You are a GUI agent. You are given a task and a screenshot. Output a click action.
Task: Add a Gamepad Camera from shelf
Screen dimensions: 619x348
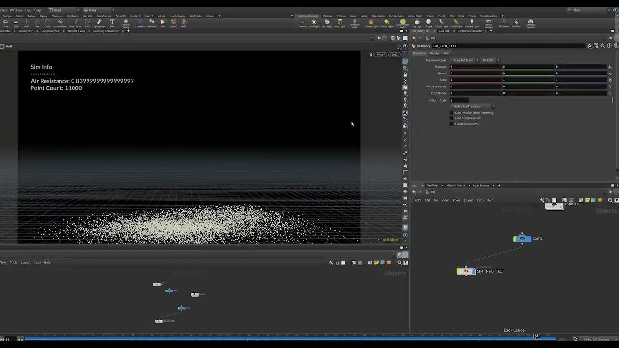[x=531, y=23]
